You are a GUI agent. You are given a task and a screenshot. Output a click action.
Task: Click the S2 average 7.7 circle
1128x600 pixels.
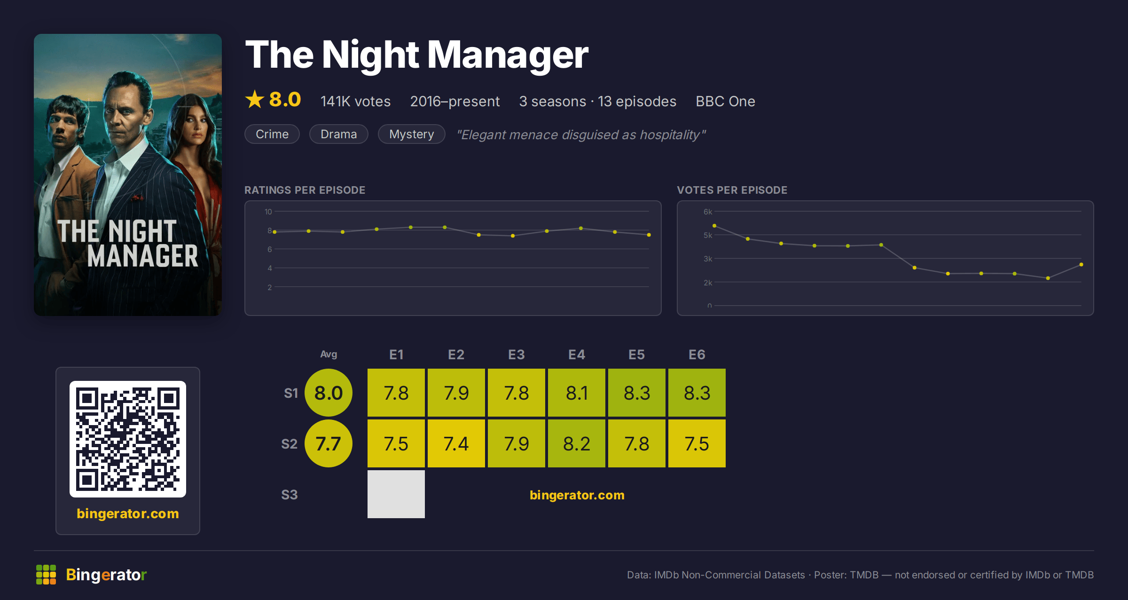pyautogui.click(x=329, y=443)
